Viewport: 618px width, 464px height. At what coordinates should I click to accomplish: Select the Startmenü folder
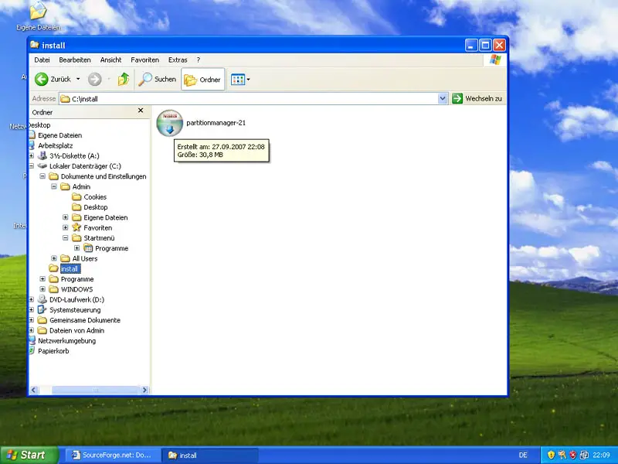99,238
